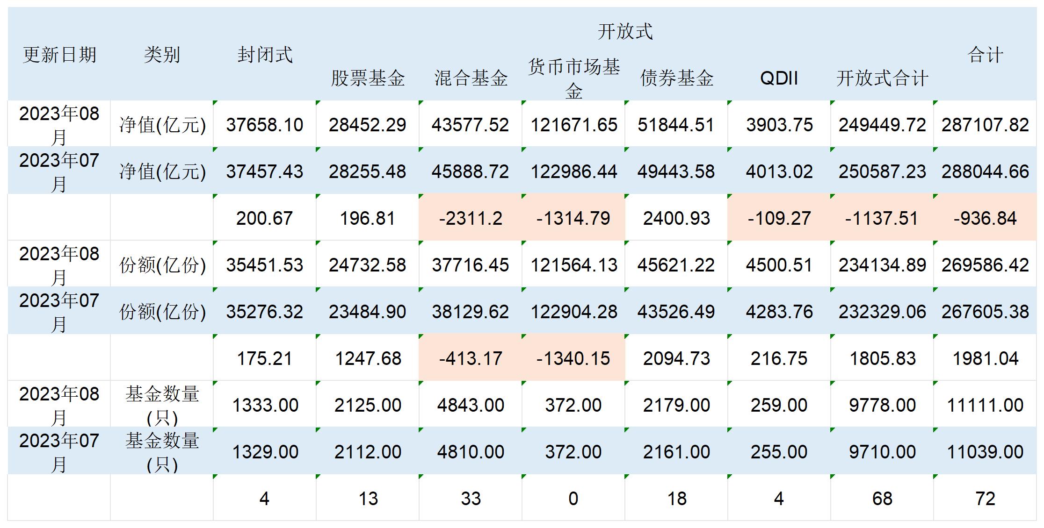1044x528 pixels.
Task: Click the fund count cell 11111.00
Action: pos(985,405)
